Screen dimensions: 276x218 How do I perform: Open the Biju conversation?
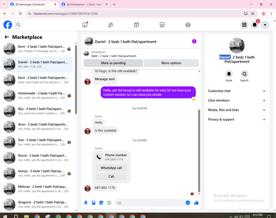[x=37, y=111]
